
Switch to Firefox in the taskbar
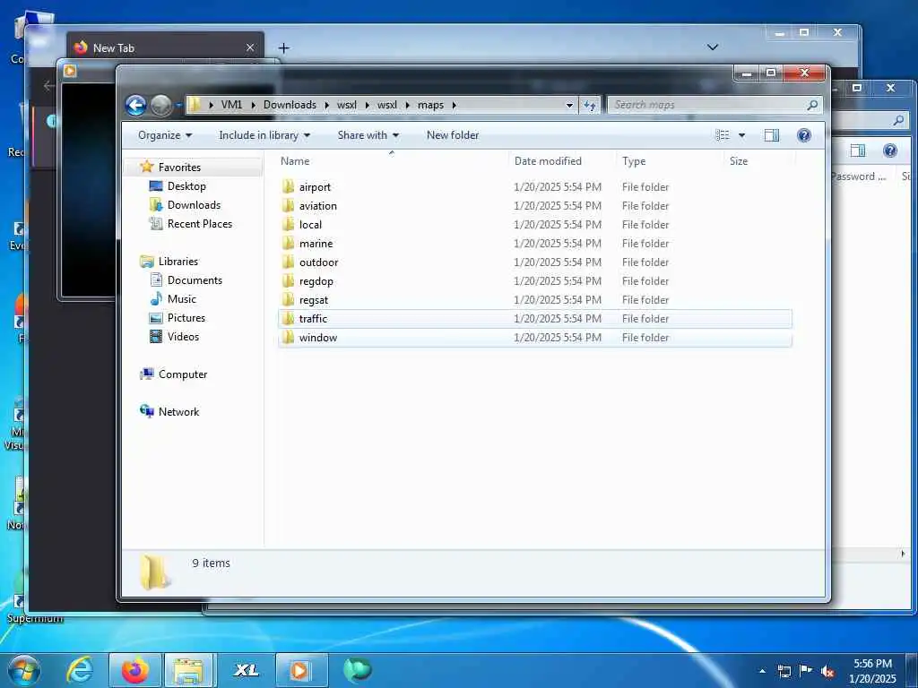[x=134, y=670]
